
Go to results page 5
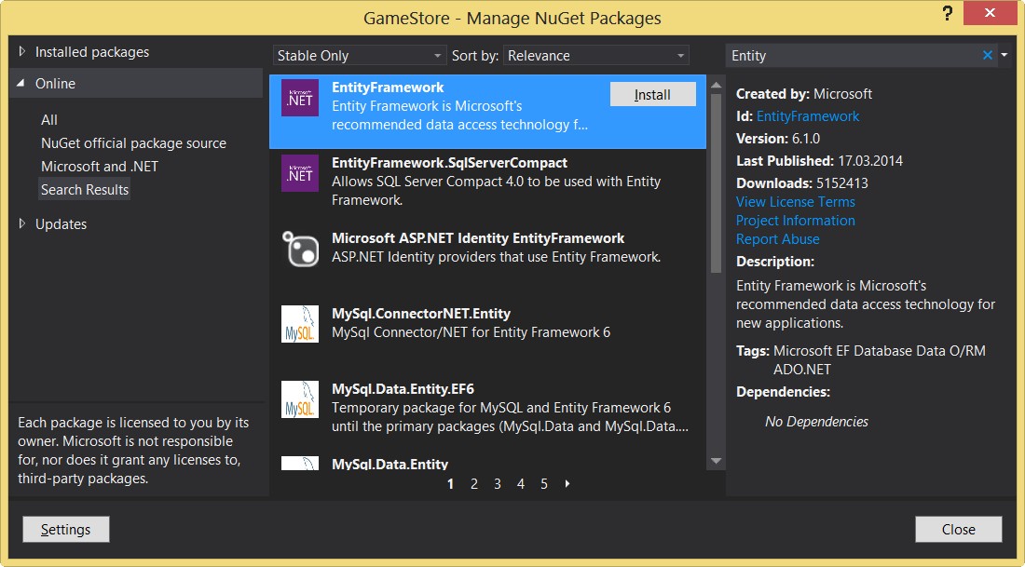[x=544, y=484]
